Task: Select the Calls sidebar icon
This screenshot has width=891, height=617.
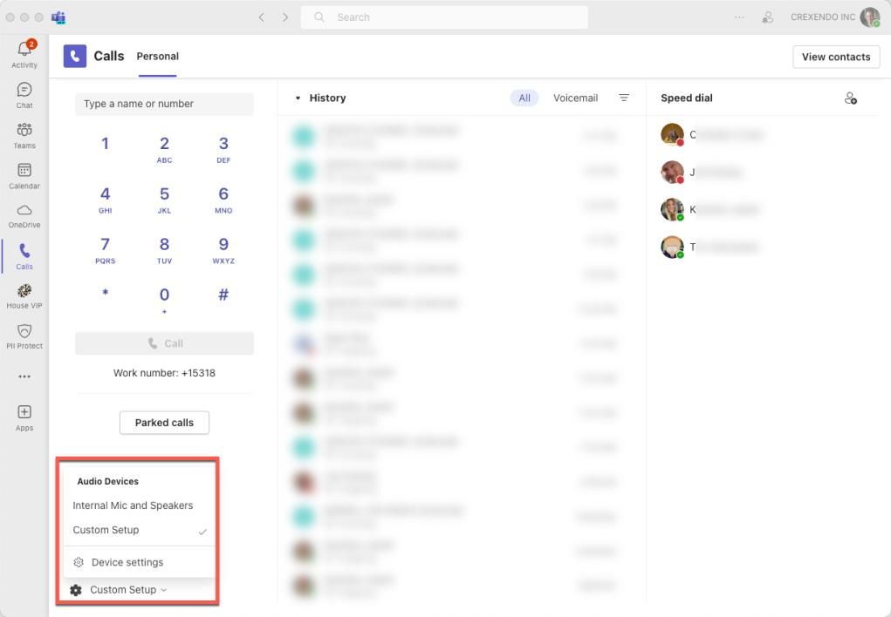Action: tap(24, 256)
